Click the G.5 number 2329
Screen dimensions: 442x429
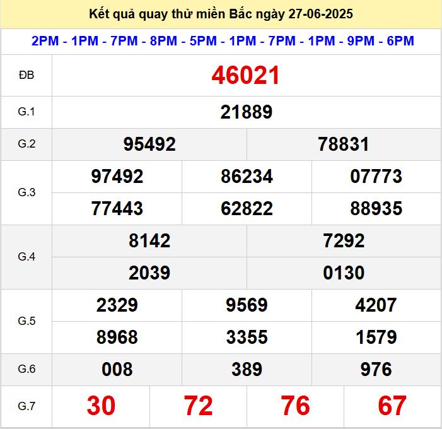[117, 305]
